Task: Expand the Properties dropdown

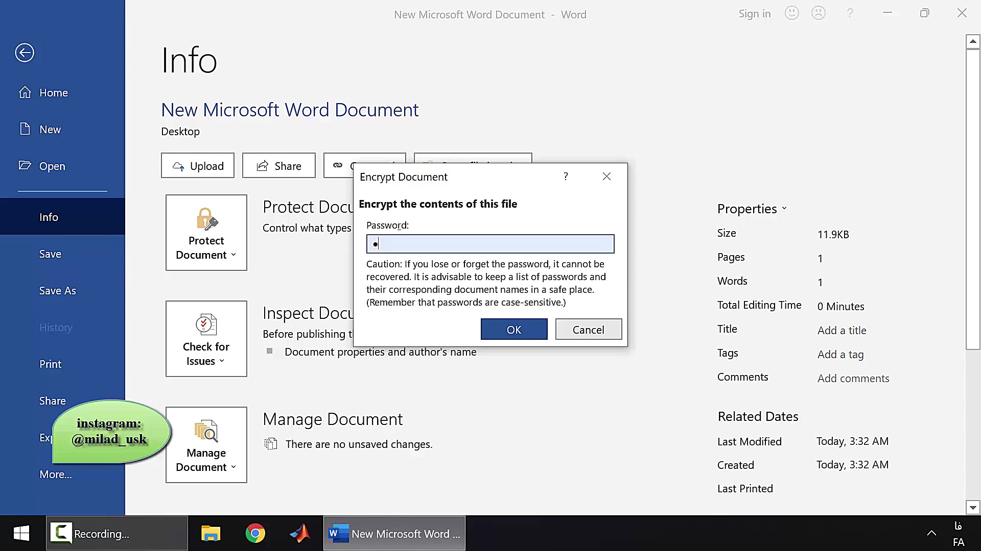Action: tap(752, 209)
